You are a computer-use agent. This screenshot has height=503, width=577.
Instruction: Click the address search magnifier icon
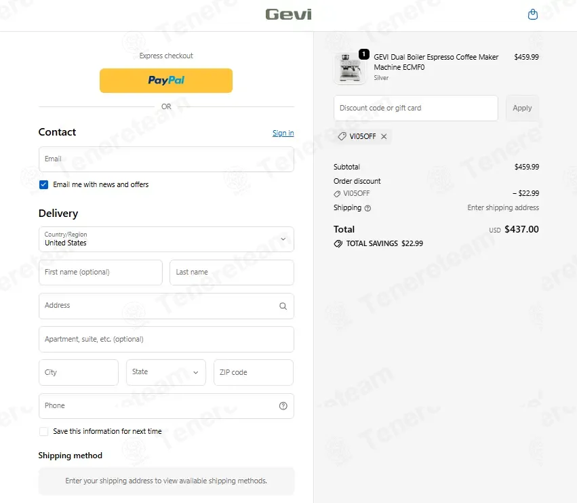tap(283, 306)
